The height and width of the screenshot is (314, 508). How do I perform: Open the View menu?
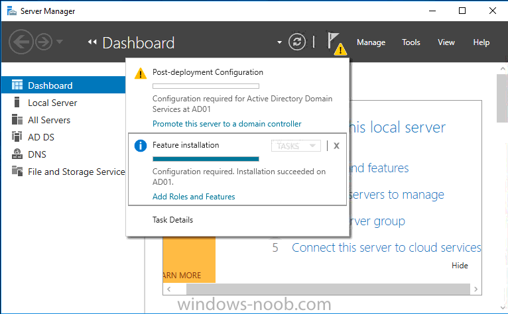coord(446,42)
